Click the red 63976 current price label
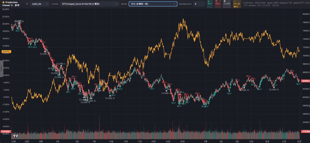Screen dimensions: 310x143 tap(306, 81)
